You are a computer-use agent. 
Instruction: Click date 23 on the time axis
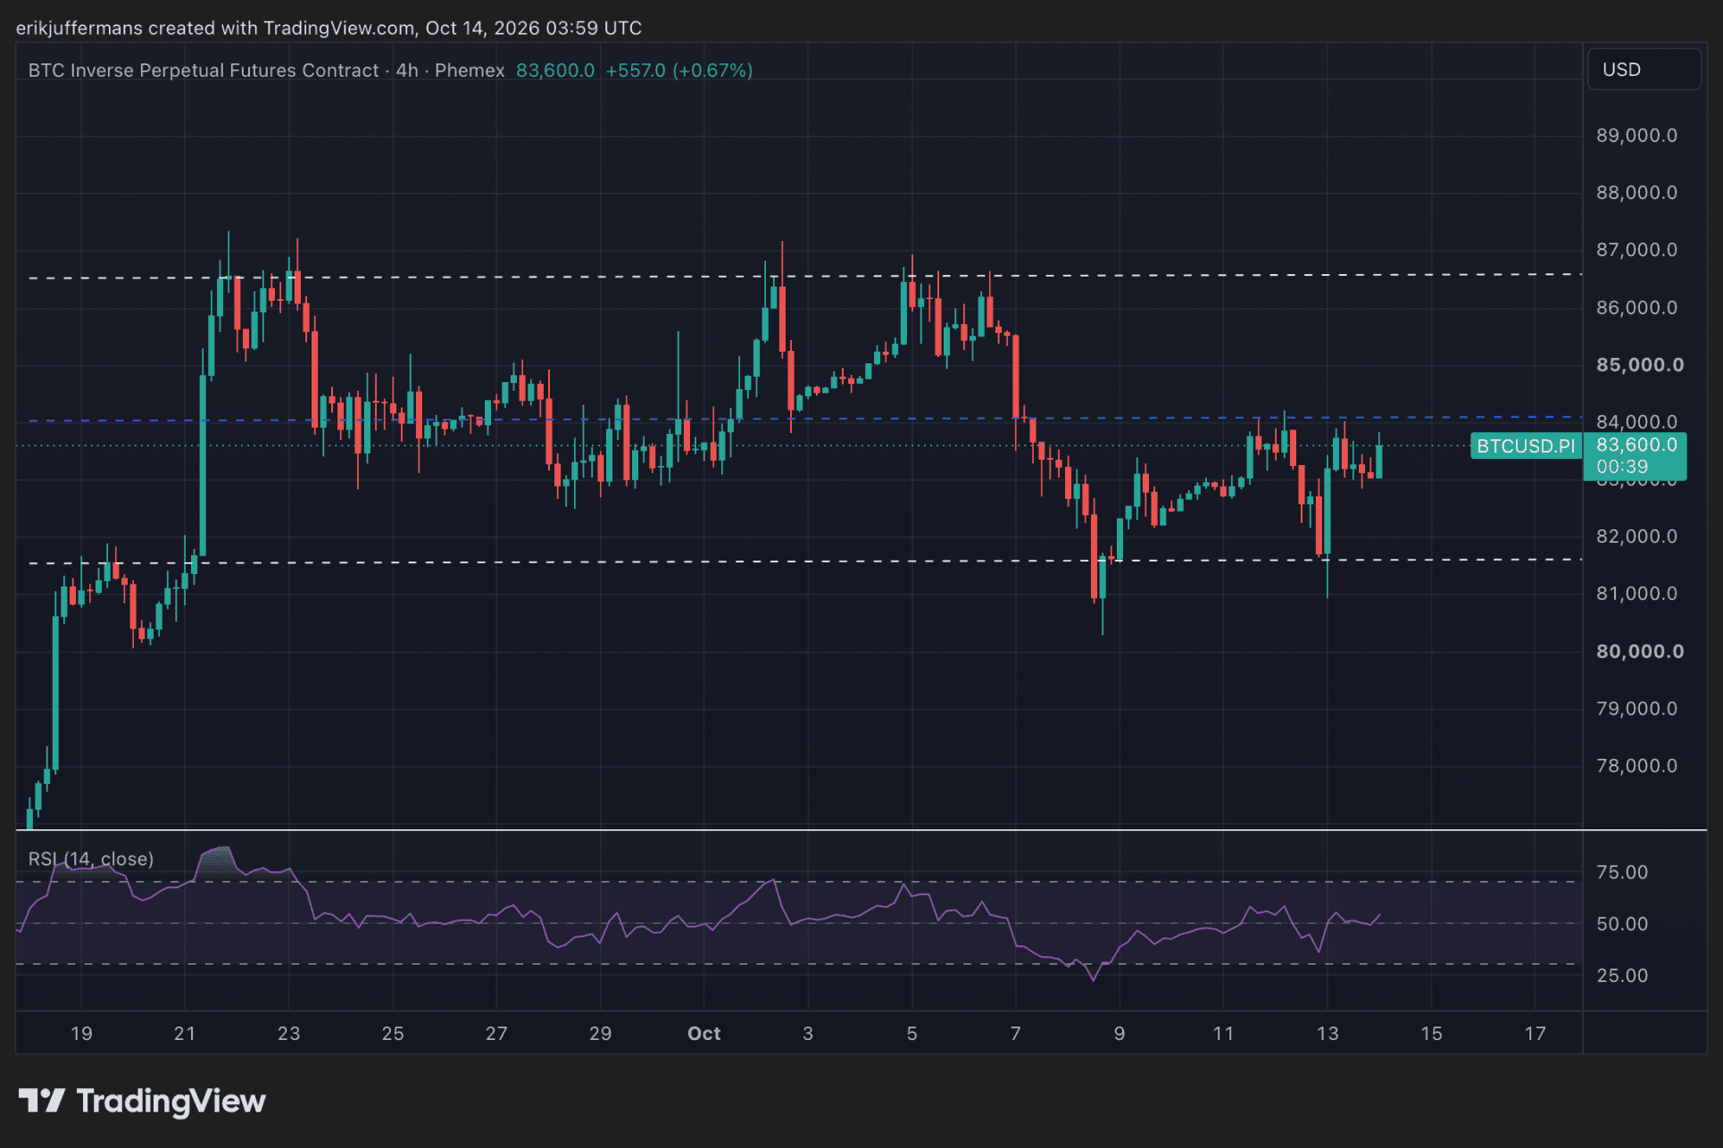[x=288, y=1034]
